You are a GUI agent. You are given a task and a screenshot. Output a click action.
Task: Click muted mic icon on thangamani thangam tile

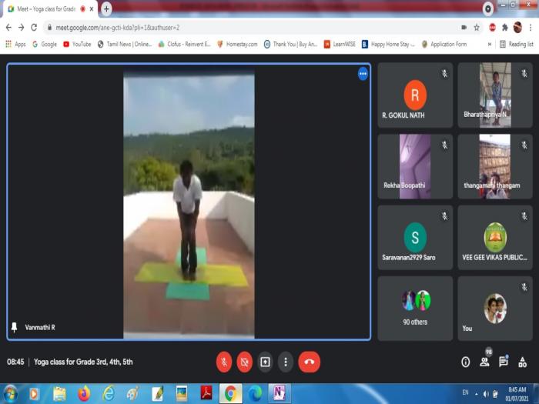click(524, 145)
